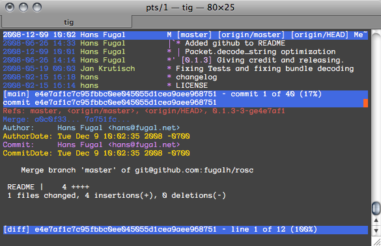The image size is (381, 246).
Task: Click the Author: Hans Fugal line
Action: point(91,128)
